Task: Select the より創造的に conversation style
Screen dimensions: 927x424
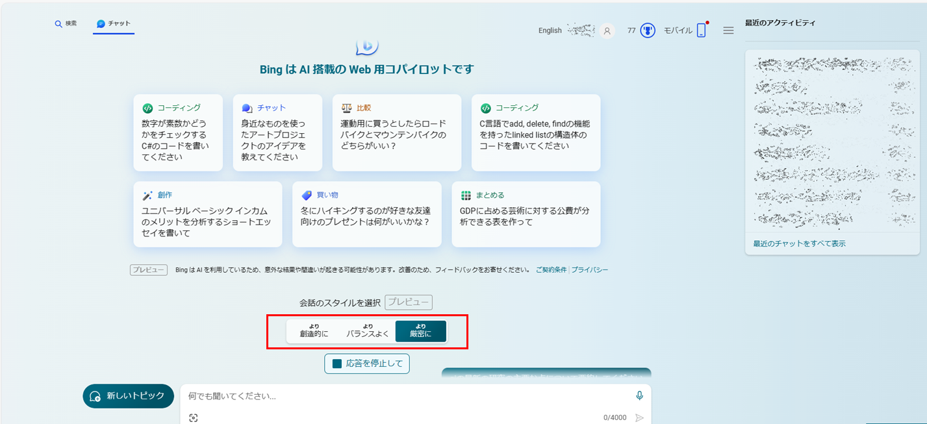Action: coord(314,331)
